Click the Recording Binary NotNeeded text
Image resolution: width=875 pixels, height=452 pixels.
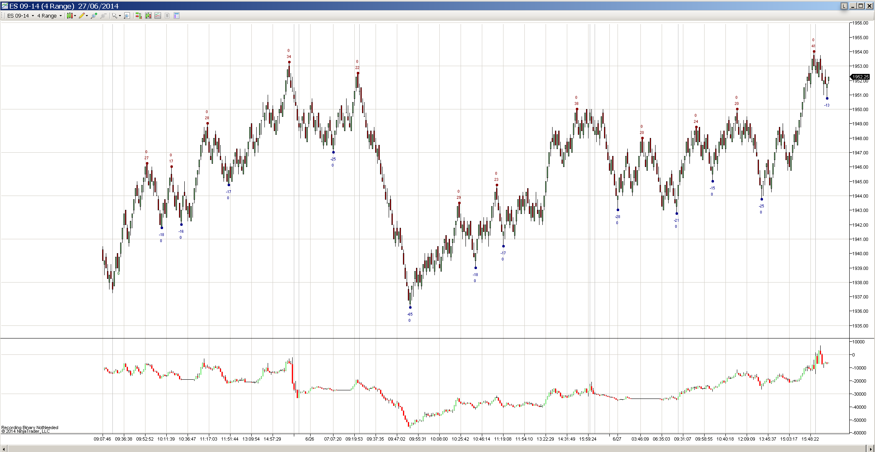[x=30, y=428]
